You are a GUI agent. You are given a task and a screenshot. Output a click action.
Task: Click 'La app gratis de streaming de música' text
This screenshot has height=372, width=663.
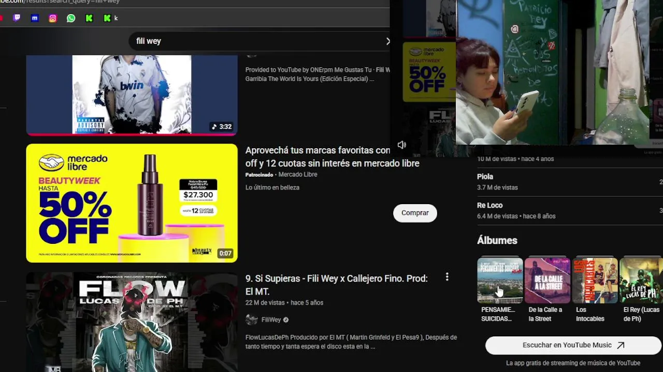573,363
